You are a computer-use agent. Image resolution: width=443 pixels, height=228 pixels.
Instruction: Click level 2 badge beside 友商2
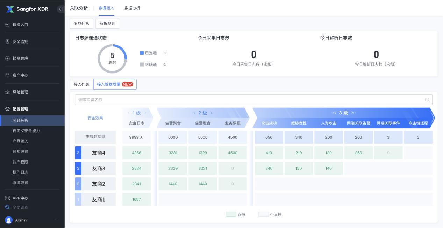[x=78, y=184]
